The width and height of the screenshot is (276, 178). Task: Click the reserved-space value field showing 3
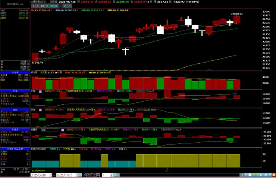click(106, 175)
